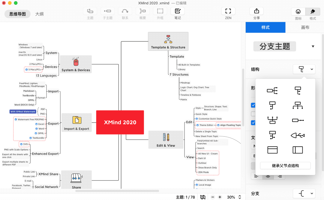Untick the checked box directly below the unchecked one
The height and width of the screenshot is (200, 324).
coord(253,123)
